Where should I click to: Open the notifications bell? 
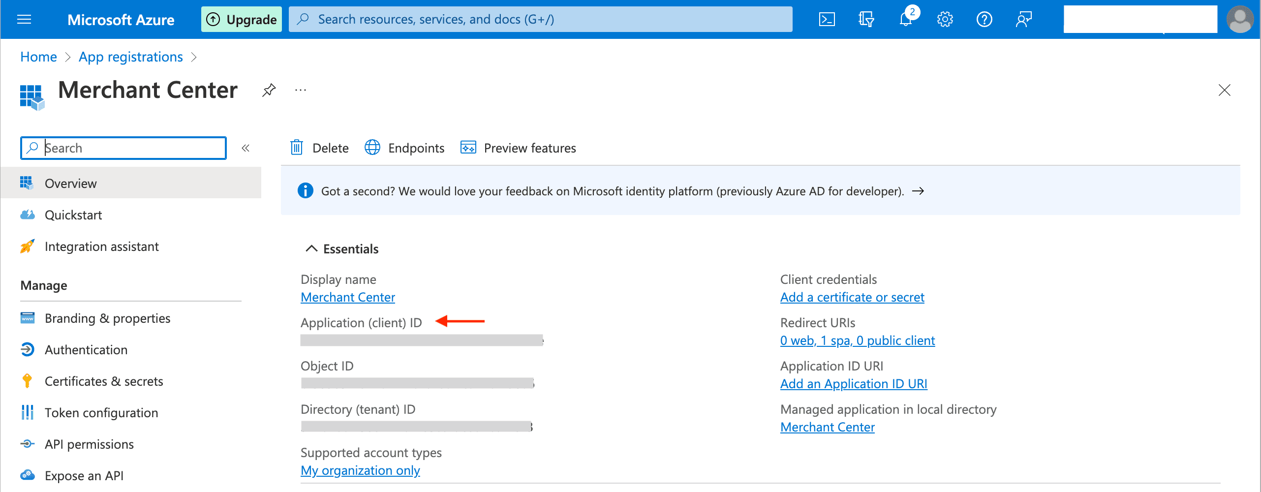point(906,20)
